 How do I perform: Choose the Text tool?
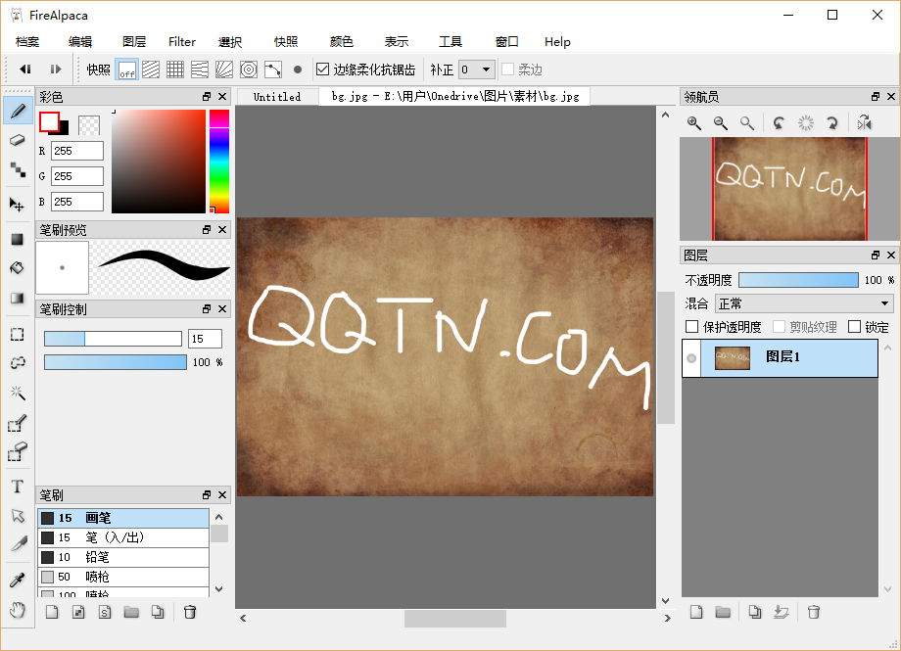tap(17, 487)
